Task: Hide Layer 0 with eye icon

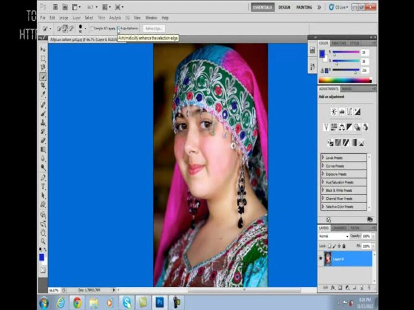Action: pyautogui.click(x=321, y=258)
